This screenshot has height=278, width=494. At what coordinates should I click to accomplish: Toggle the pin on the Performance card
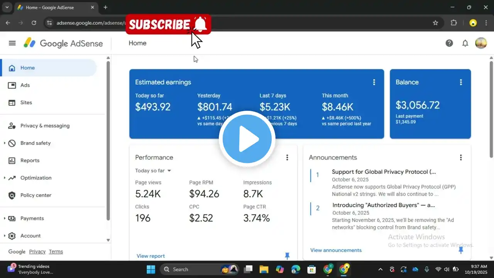point(287,256)
